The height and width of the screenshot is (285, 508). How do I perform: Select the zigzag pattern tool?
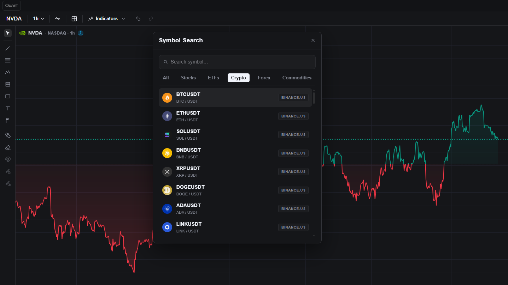tap(8, 72)
